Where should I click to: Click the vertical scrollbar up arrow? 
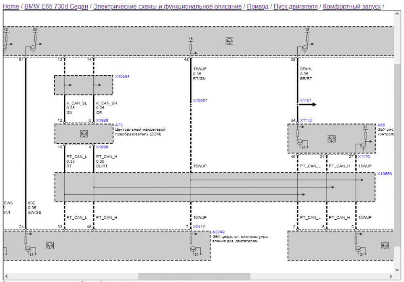coord(397,14)
